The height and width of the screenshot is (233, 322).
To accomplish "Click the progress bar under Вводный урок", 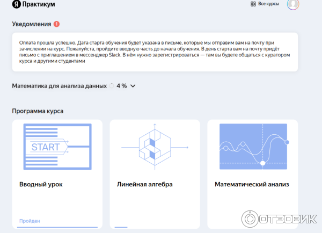I will [57, 227].
